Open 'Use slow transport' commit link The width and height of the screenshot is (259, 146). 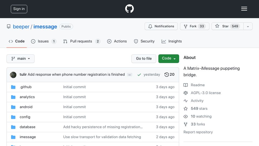click(x=102, y=137)
